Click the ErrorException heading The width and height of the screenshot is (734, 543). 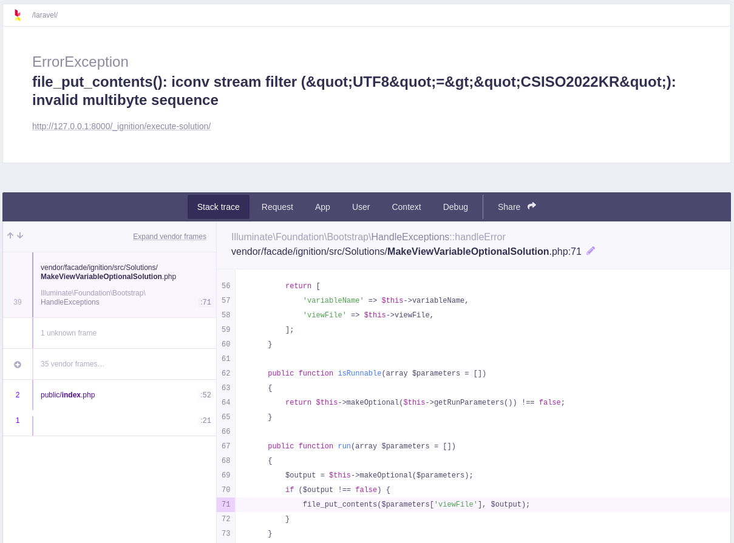pyautogui.click(x=80, y=62)
